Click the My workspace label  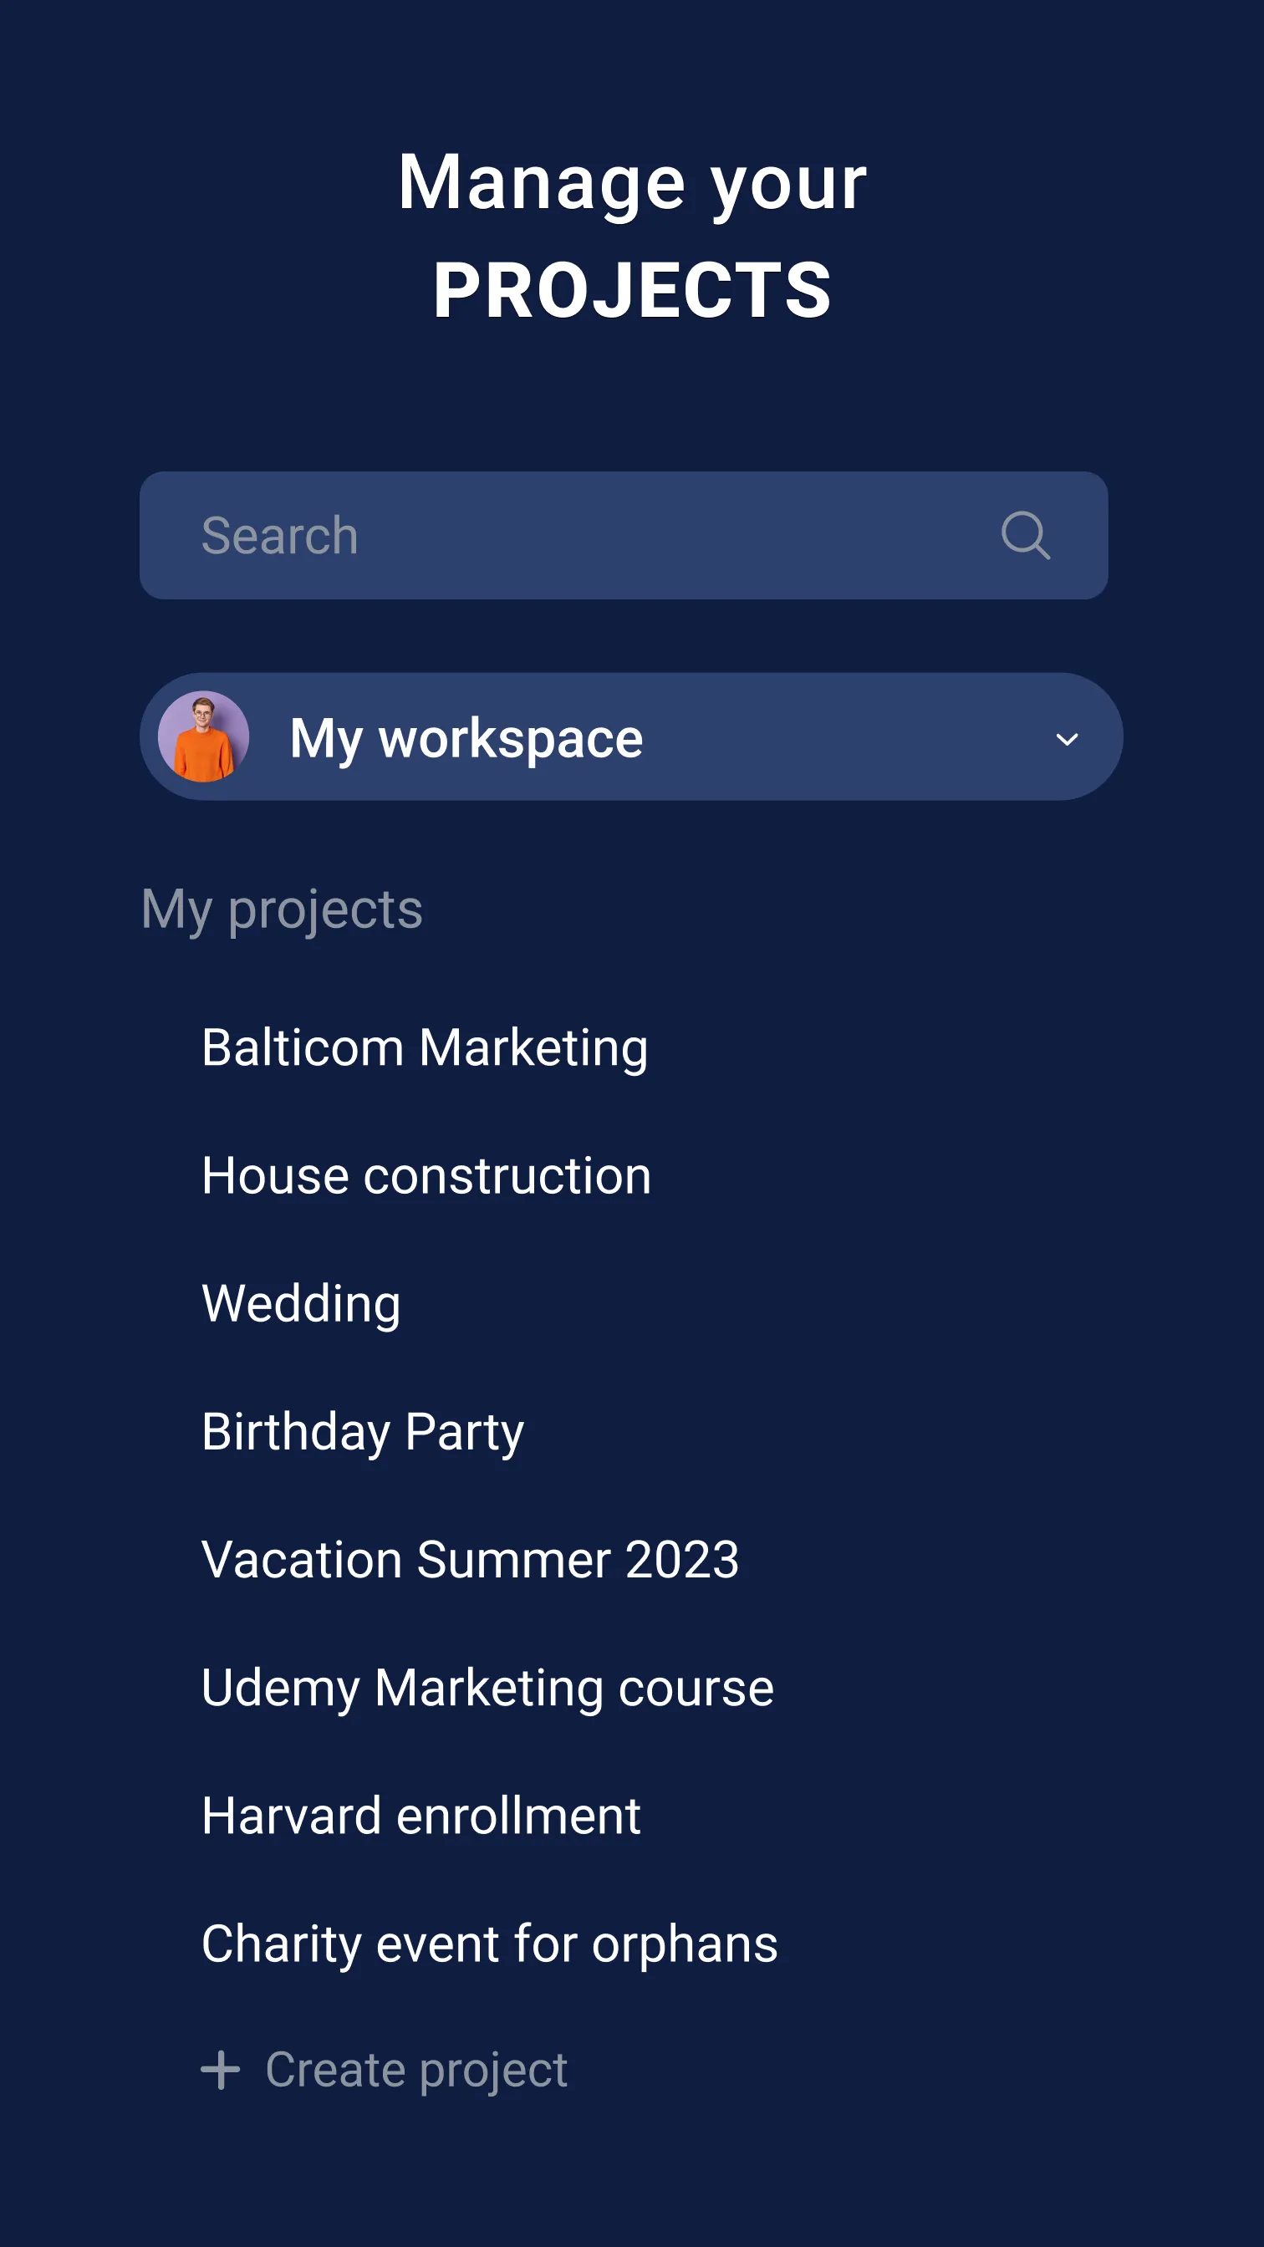[x=466, y=739]
